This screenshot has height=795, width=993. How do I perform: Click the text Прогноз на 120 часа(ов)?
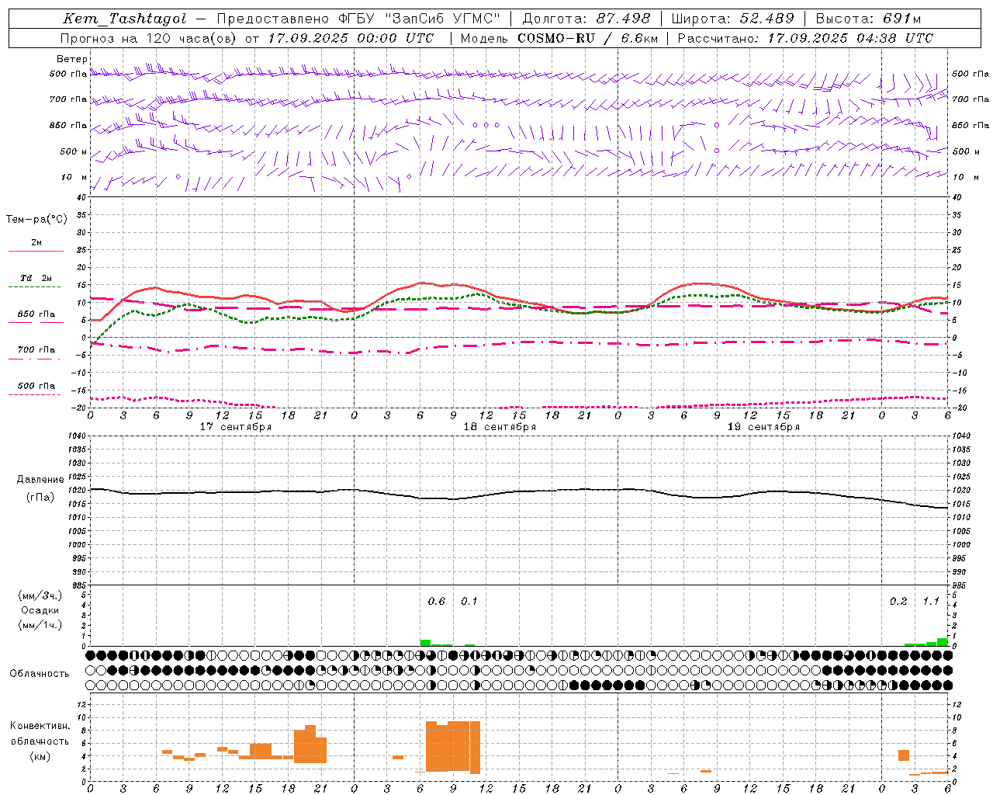point(148,38)
